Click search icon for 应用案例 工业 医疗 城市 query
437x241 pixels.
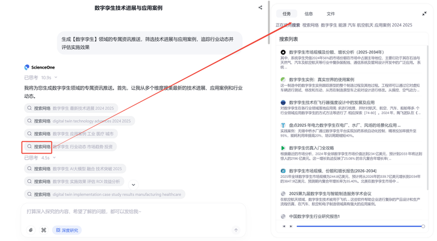[x=29, y=134]
